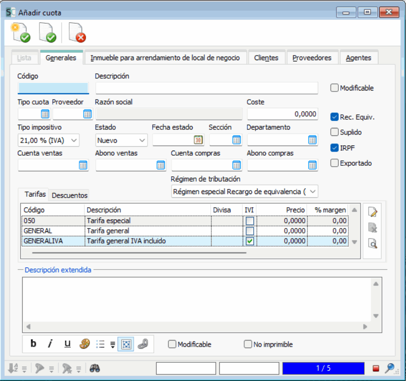Click the Código input field
The image size is (406, 381).
pos(53,88)
